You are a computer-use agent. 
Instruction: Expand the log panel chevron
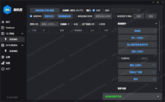click(x=158, y=96)
